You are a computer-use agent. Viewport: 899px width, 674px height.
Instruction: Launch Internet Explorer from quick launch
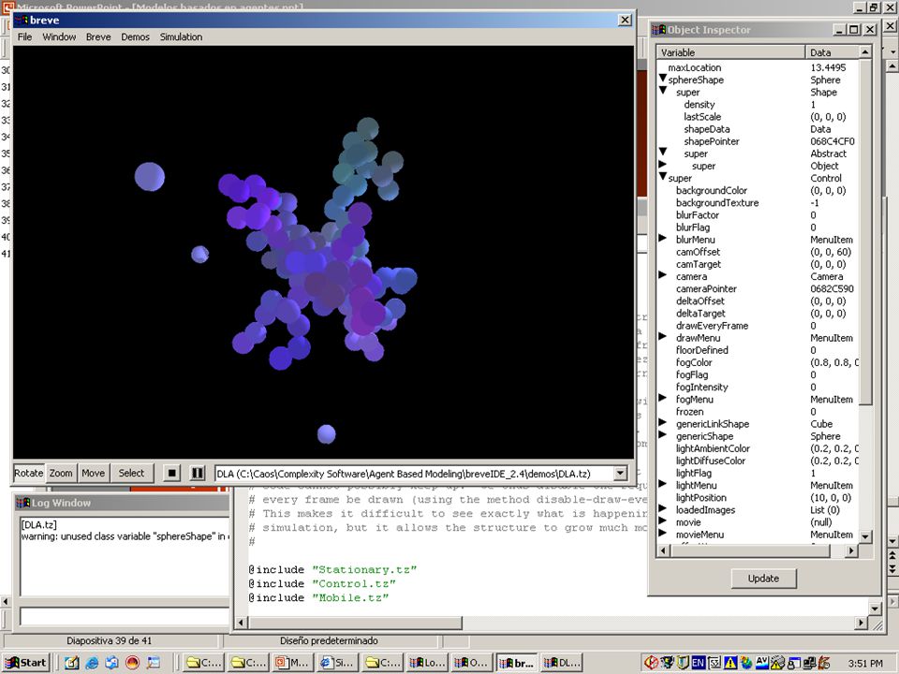point(92,663)
